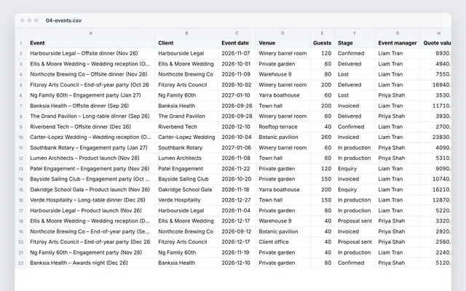Click 'The Grand Pavilion – Long-table dinner' event cell
Viewport: 466px width, 291px height.
pos(91,116)
